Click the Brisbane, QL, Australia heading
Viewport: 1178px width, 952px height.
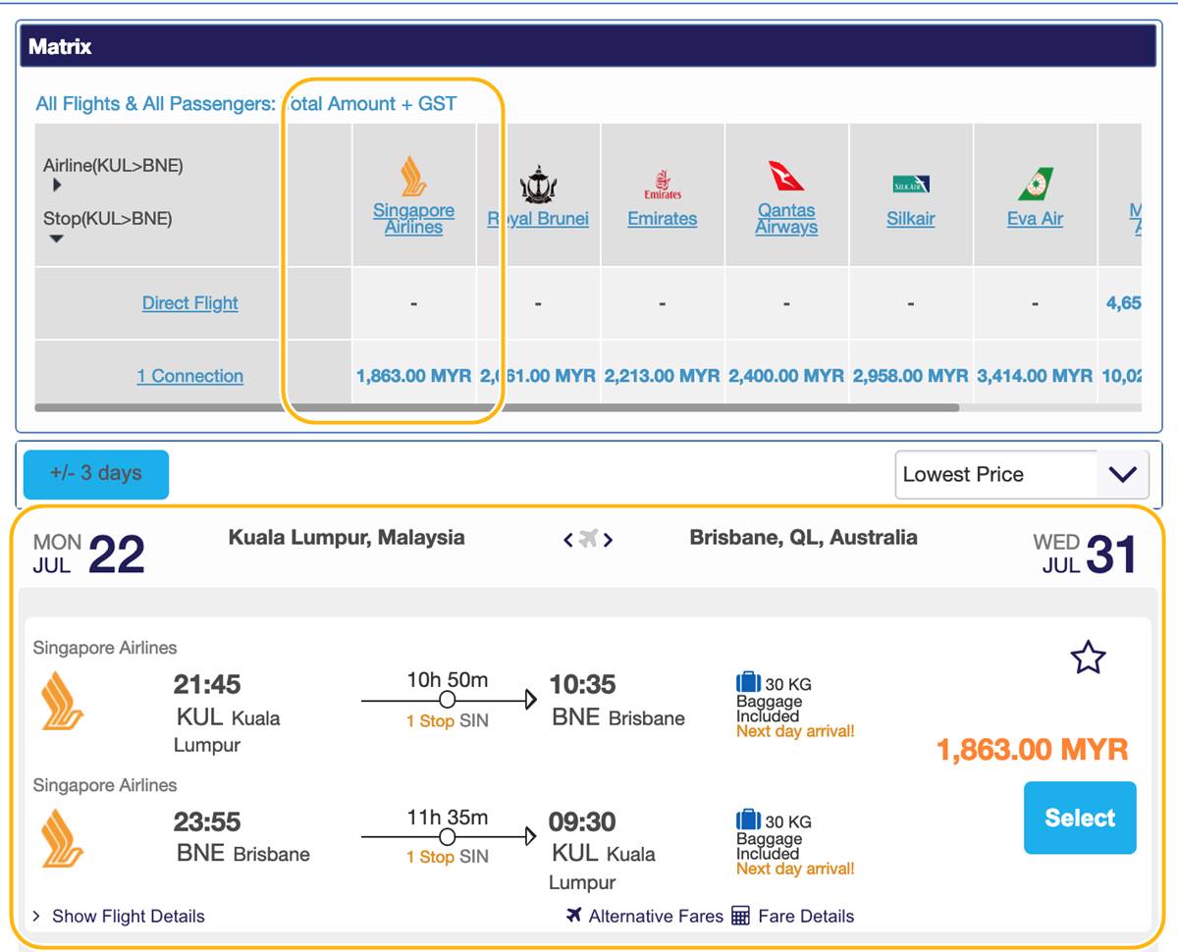click(803, 537)
